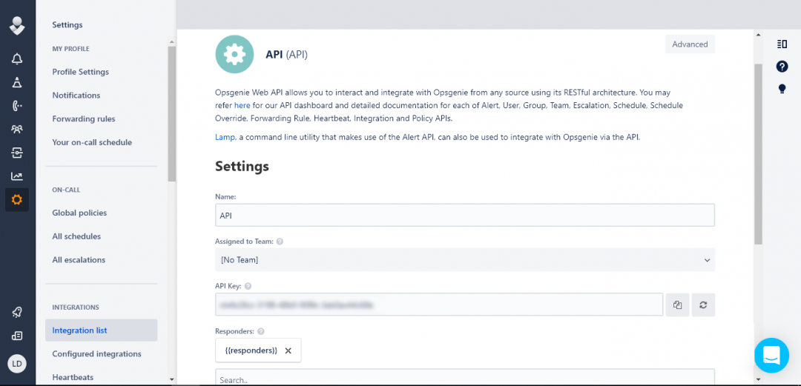Screen dimensions: 801x386
Task: Follow the 'here' API documentation link
Action: 242,105
